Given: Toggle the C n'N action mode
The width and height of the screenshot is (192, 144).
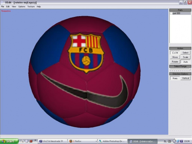Looking at the screenshot, I should (175, 53).
